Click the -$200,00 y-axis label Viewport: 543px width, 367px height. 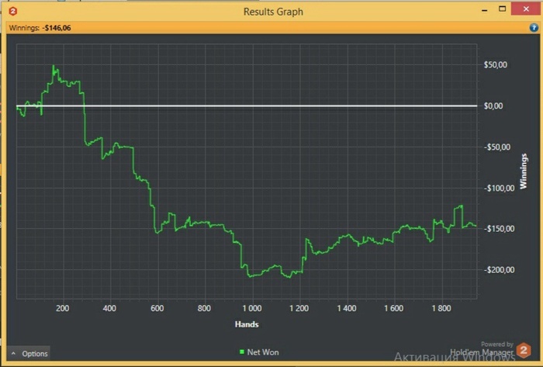tap(499, 270)
